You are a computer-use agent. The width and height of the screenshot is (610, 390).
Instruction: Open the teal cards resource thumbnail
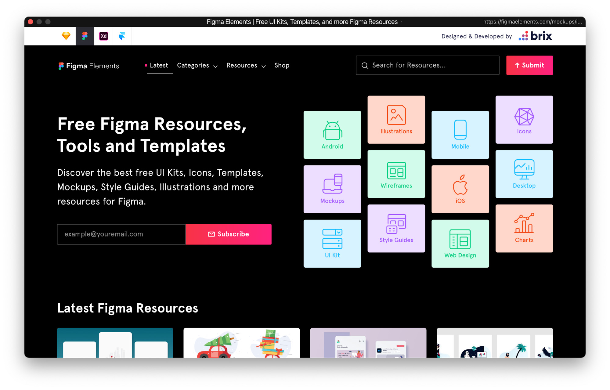[x=115, y=343]
